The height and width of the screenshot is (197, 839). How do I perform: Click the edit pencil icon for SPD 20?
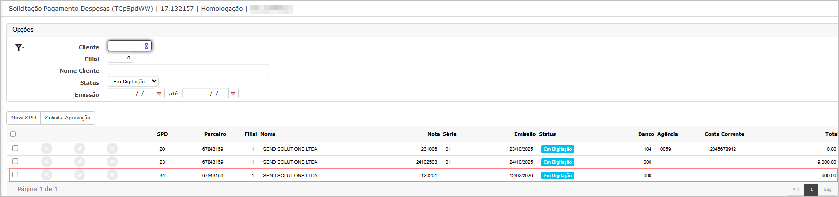[x=80, y=149]
